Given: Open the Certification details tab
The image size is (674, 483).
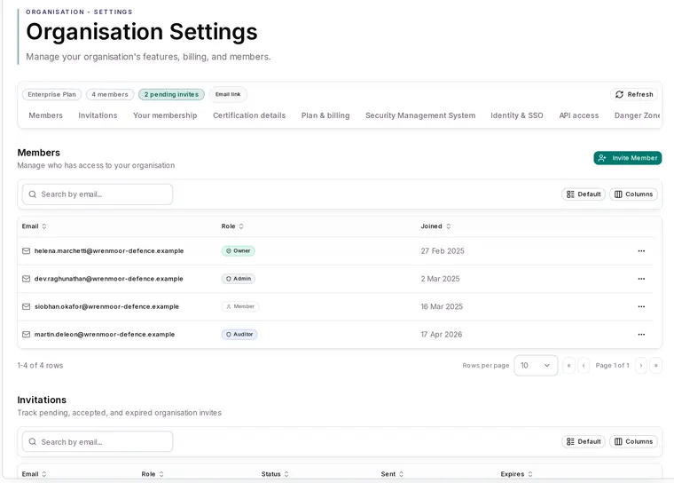Looking at the screenshot, I should coord(249,115).
